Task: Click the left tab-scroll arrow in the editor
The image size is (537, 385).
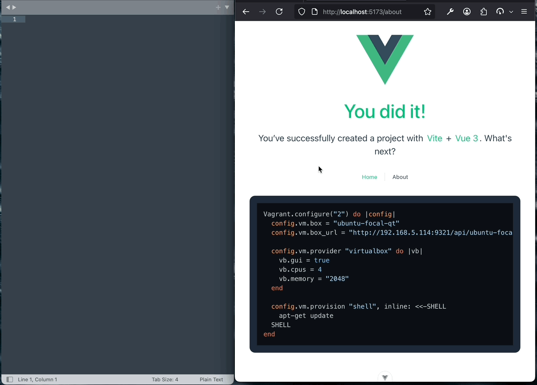Action: coord(7,7)
